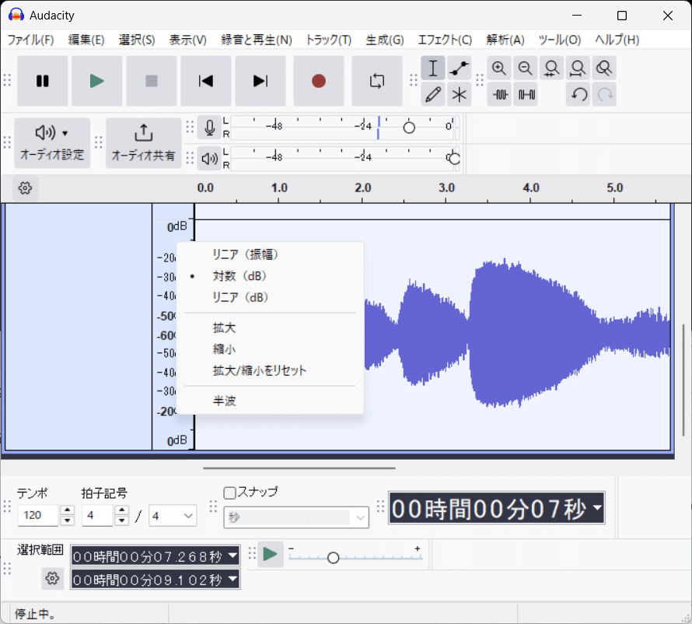Open 解析(A) menu
This screenshot has height=624, width=692.
tap(505, 40)
